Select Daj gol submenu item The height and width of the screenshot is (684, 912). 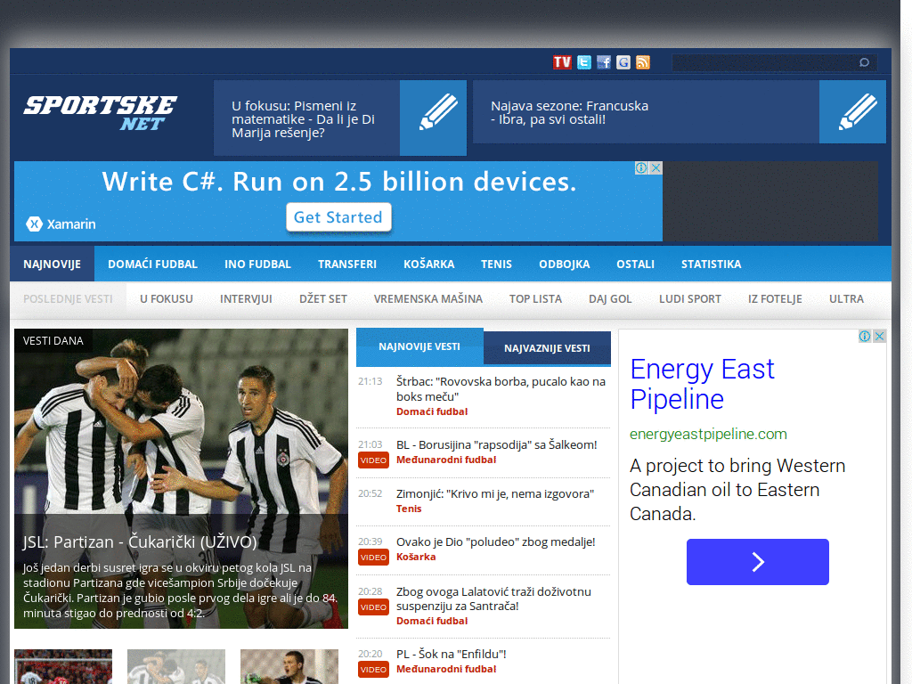coord(610,299)
